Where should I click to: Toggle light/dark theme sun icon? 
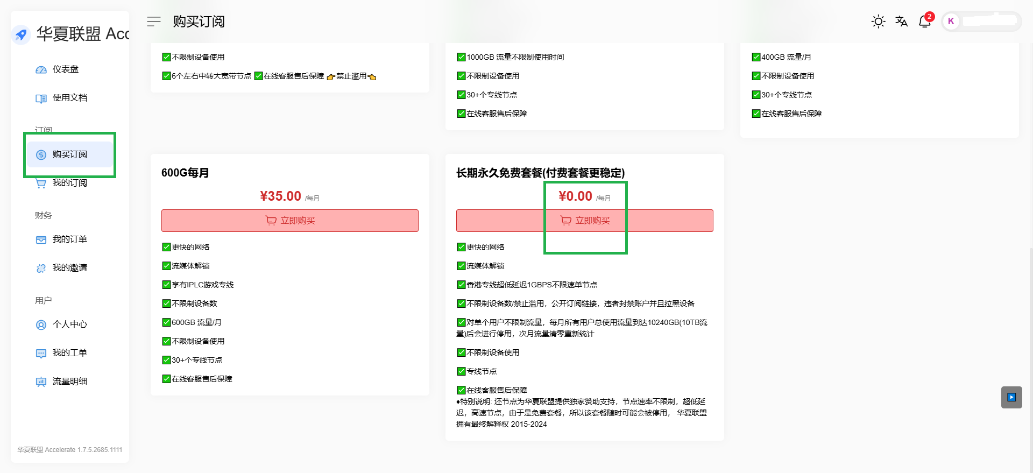878,22
